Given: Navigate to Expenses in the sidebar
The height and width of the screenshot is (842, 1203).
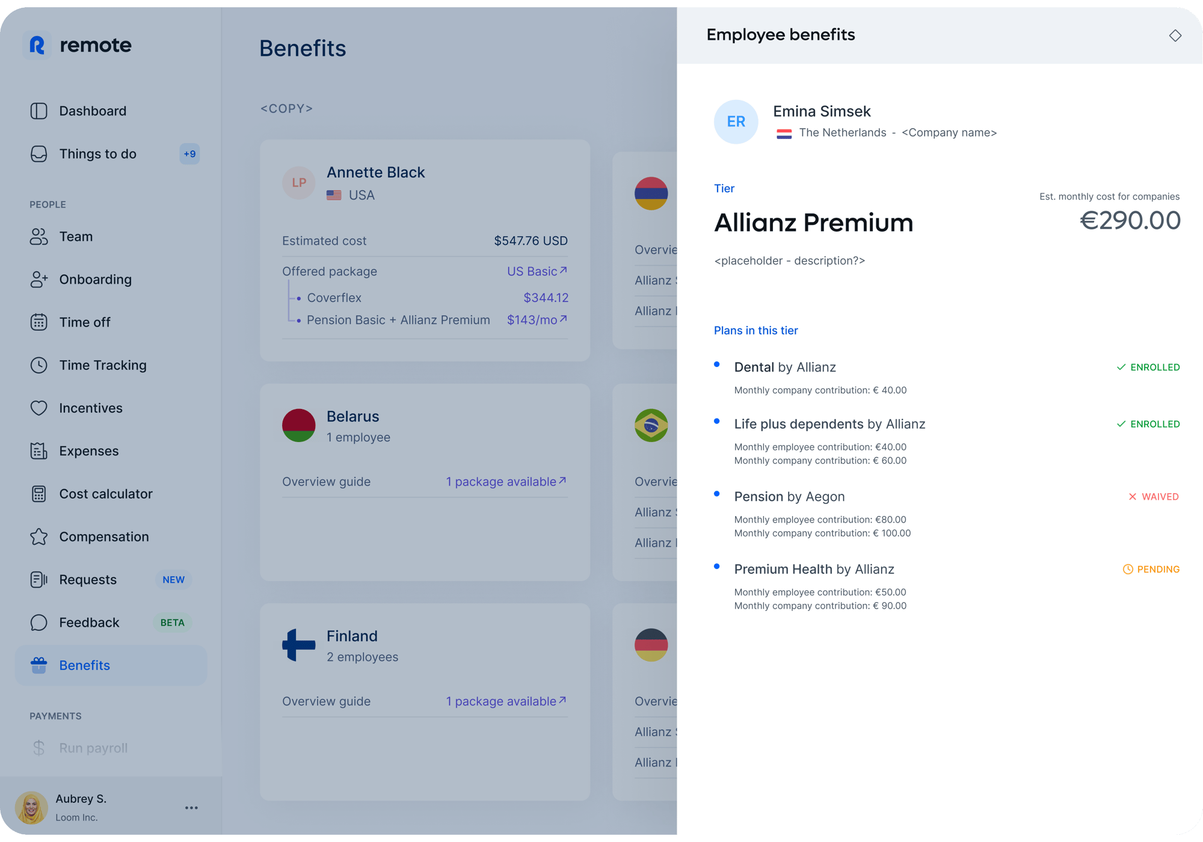Looking at the screenshot, I should tap(88, 451).
